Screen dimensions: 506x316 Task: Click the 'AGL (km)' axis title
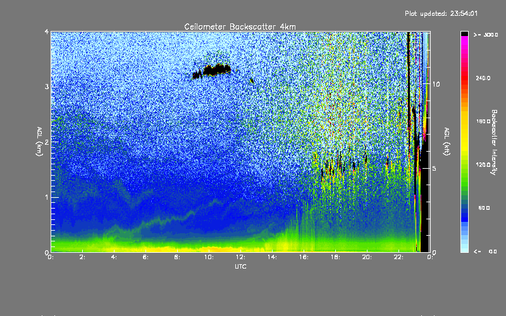pyautogui.click(x=39, y=142)
